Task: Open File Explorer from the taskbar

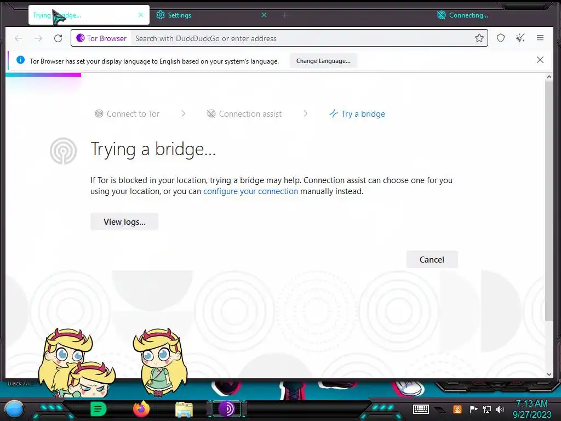Action: (184, 409)
